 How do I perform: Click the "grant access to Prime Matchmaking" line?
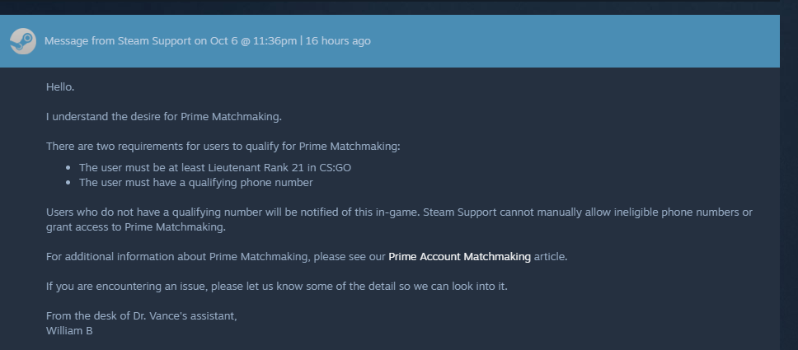[135, 226]
